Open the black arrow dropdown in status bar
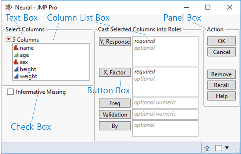This screenshot has height=154, width=241. click(x=227, y=148)
